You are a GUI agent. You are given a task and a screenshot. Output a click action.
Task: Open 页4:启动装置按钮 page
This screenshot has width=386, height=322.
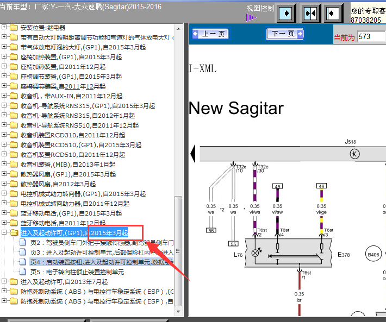coord(102,262)
